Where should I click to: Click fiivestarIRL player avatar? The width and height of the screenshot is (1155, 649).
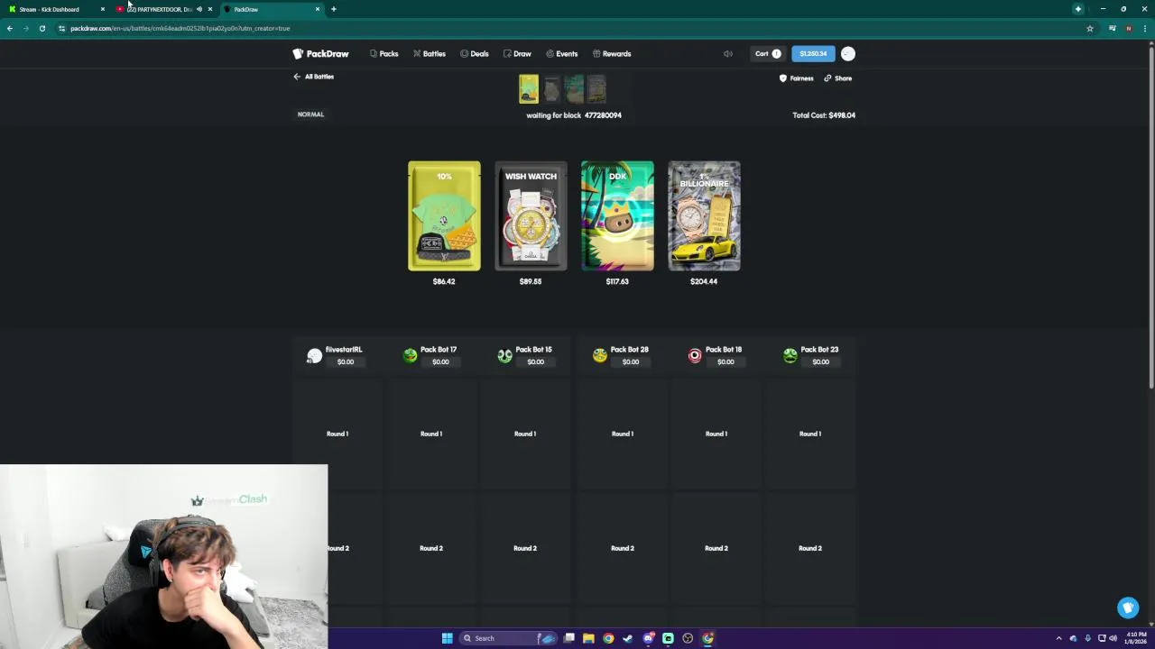[x=314, y=356]
